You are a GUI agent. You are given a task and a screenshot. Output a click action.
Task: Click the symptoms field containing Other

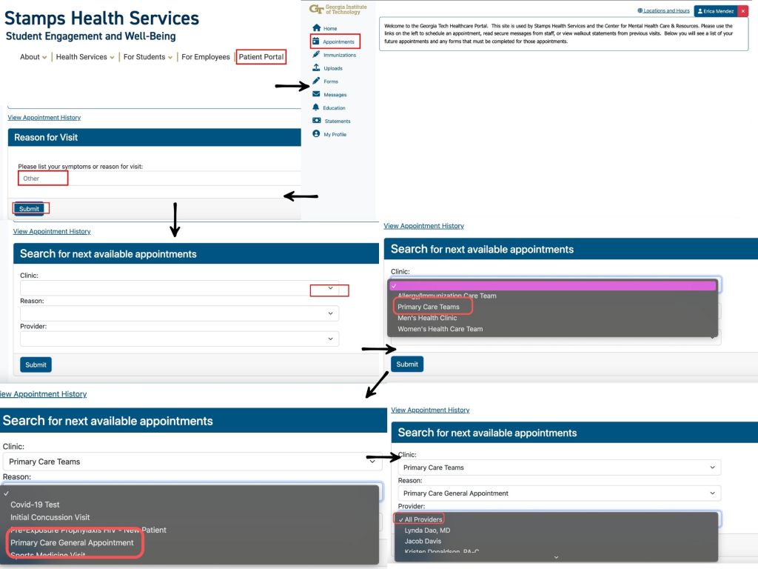coord(159,179)
